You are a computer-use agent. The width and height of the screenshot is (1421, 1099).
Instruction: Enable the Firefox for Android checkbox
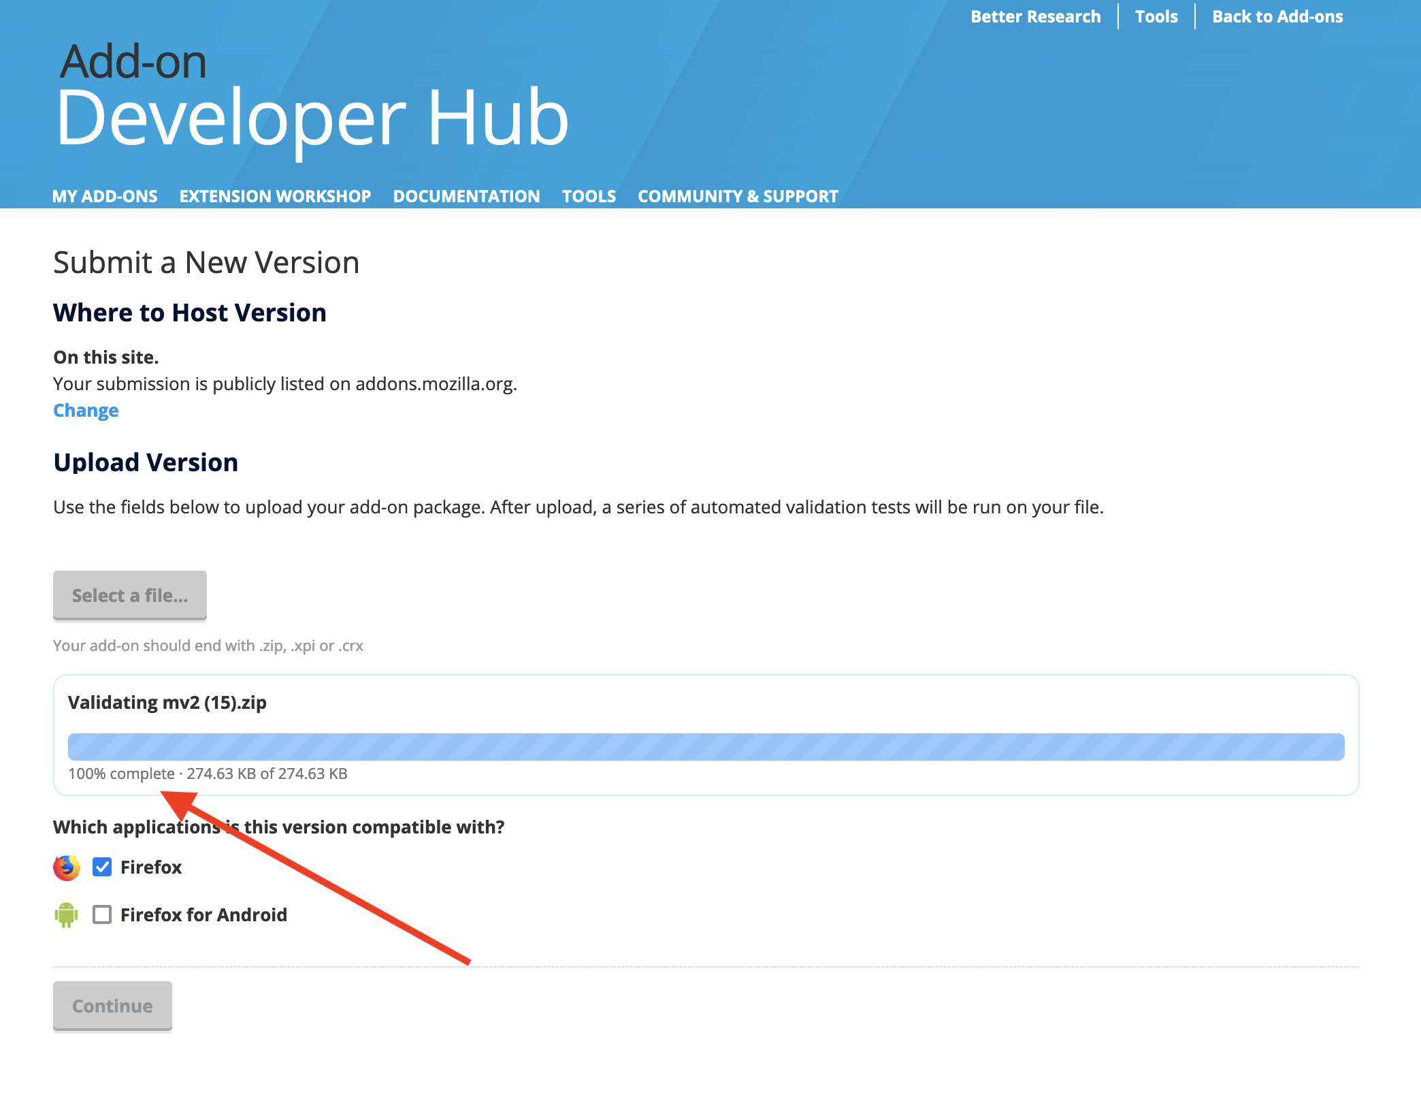point(103,914)
